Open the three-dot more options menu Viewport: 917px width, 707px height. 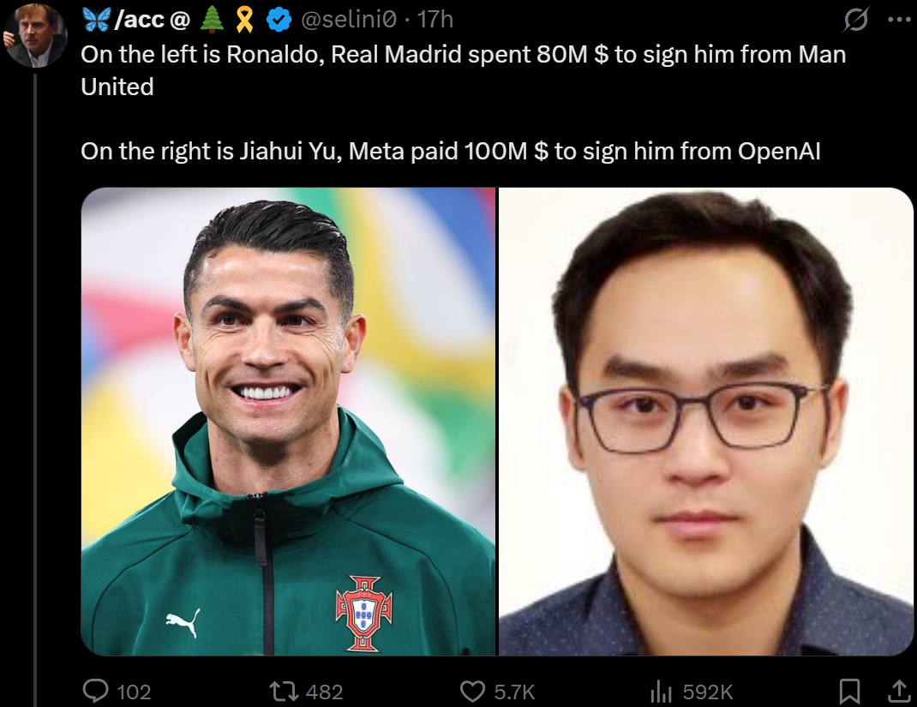click(x=897, y=20)
